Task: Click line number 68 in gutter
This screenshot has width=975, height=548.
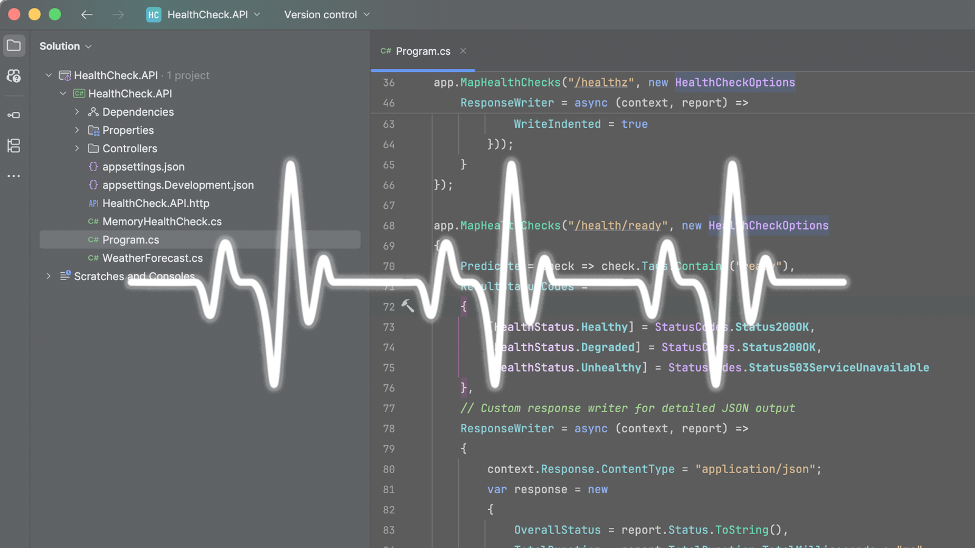Action: pyautogui.click(x=389, y=225)
